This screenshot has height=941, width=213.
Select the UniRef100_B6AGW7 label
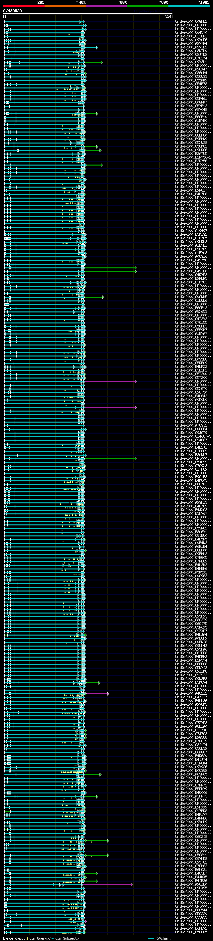pyautogui.click(x=191, y=752)
